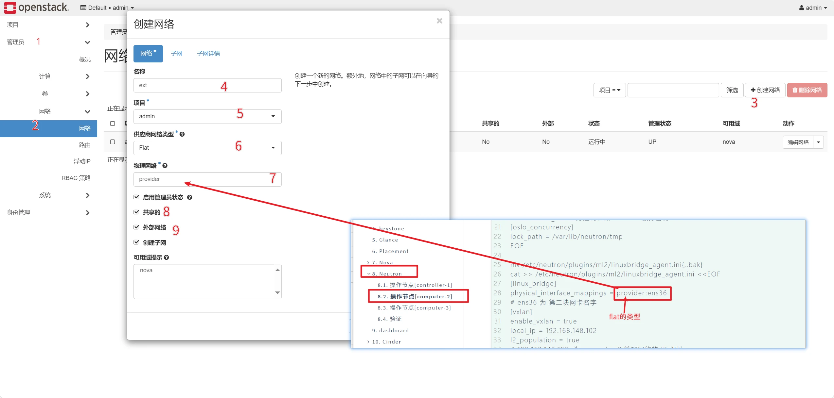Click help icon beside 供应商网络类型
Viewport: 834px width, 398px height.
(x=182, y=134)
